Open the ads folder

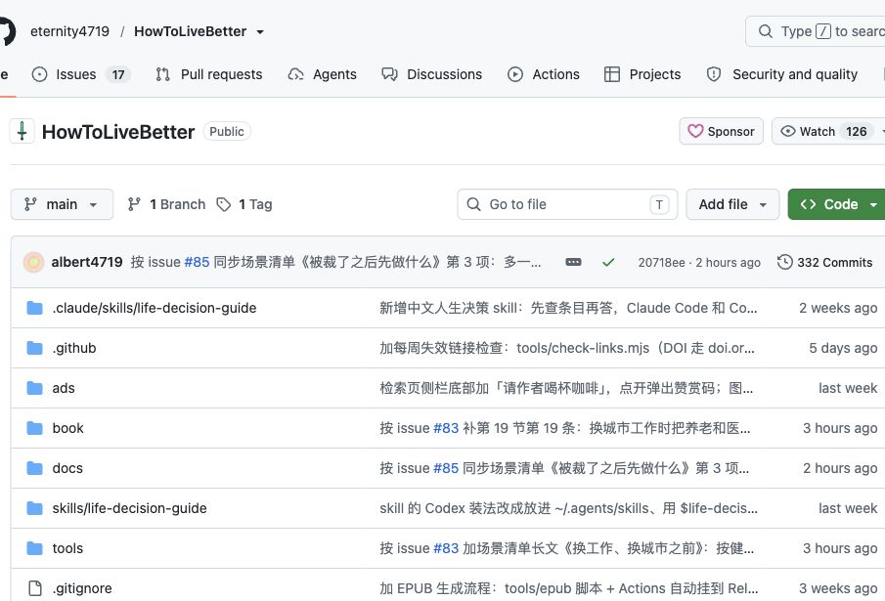(x=64, y=388)
